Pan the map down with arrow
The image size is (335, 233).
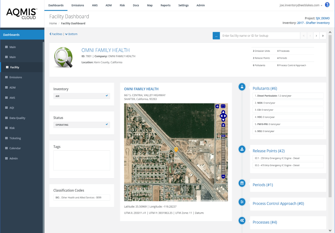coord(223,120)
